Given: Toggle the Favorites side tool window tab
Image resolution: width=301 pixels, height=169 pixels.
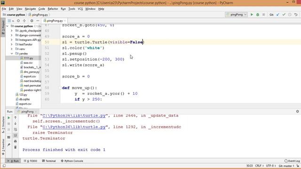Looking at the screenshot, I should (3, 146).
